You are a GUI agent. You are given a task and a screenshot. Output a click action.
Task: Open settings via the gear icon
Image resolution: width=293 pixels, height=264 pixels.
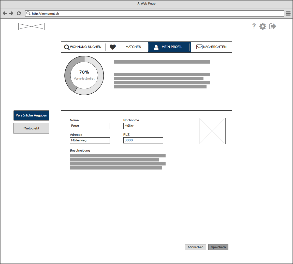(263, 26)
